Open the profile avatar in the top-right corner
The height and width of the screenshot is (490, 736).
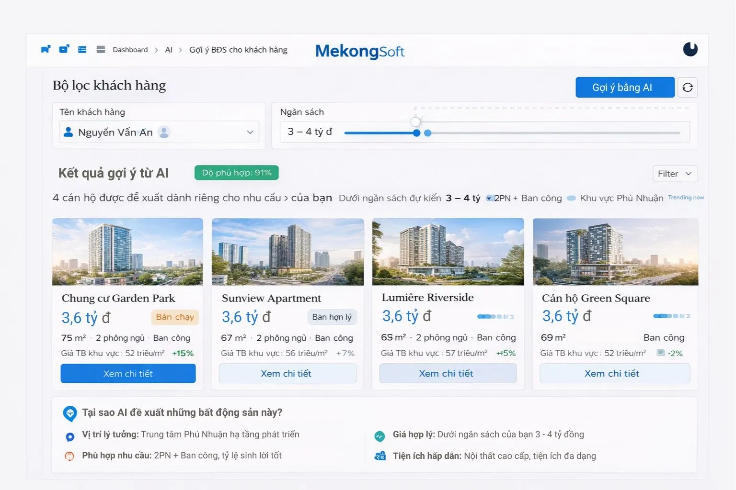coord(690,49)
